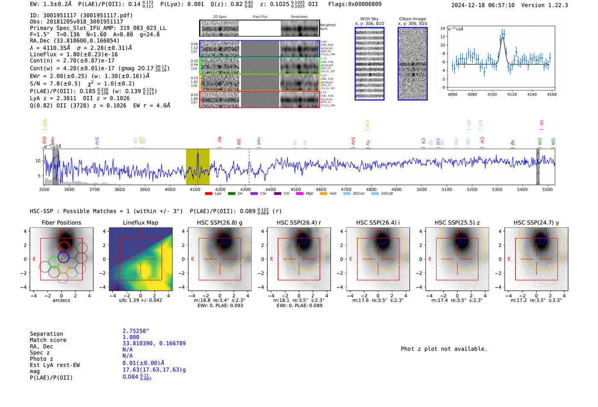Open the Fiber Positions thumbnail
Image resolution: width=598 pixels, height=407 pixels.
pyautogui.click(x=62, y=259)
